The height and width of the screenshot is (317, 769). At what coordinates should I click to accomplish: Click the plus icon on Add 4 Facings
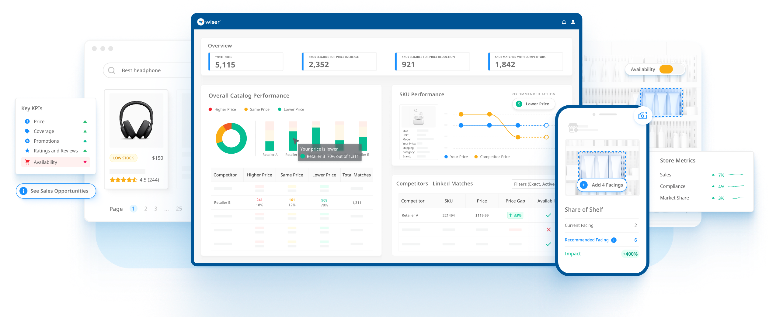coord(584,185)
